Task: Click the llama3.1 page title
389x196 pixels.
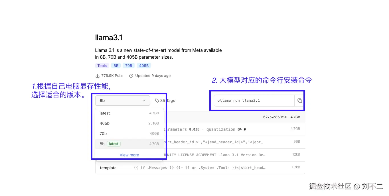Action: point(109,38)
